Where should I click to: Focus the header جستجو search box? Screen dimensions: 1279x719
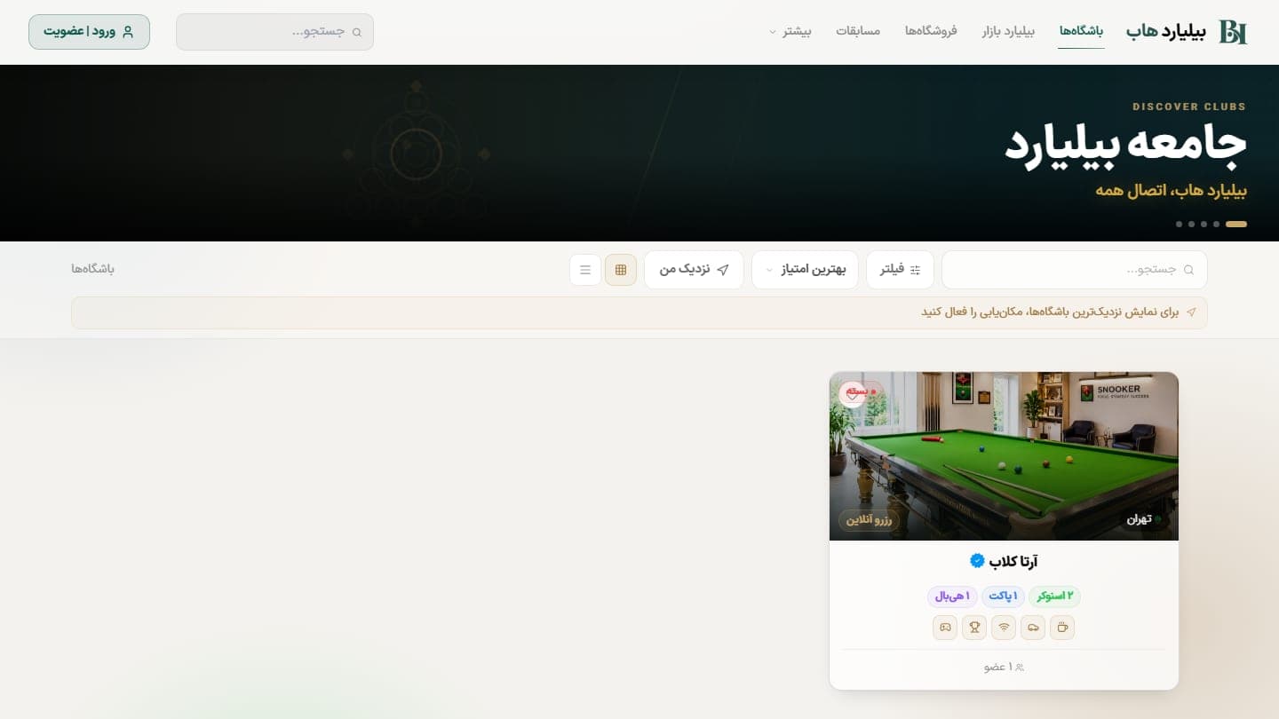[274, 32]
